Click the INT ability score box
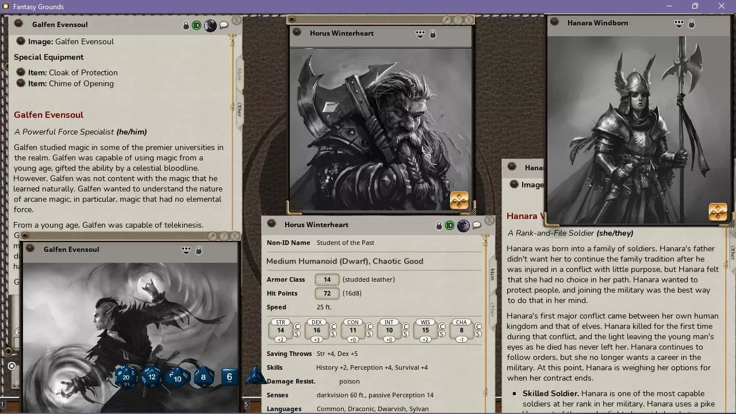The height and width of the screenshot is (414, 736). [389, 330]
